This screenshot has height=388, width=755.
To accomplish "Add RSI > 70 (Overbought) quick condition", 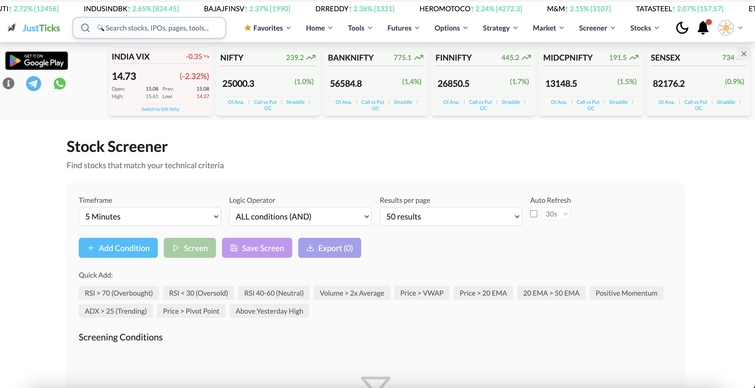I will click(119, 293).
